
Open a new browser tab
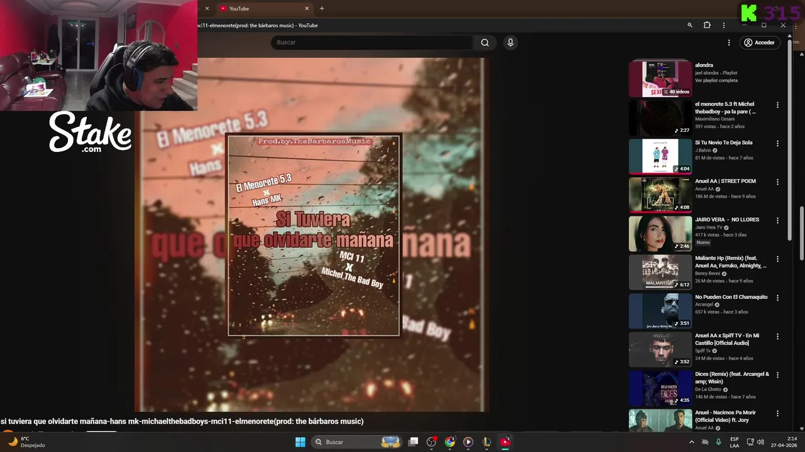322,8
